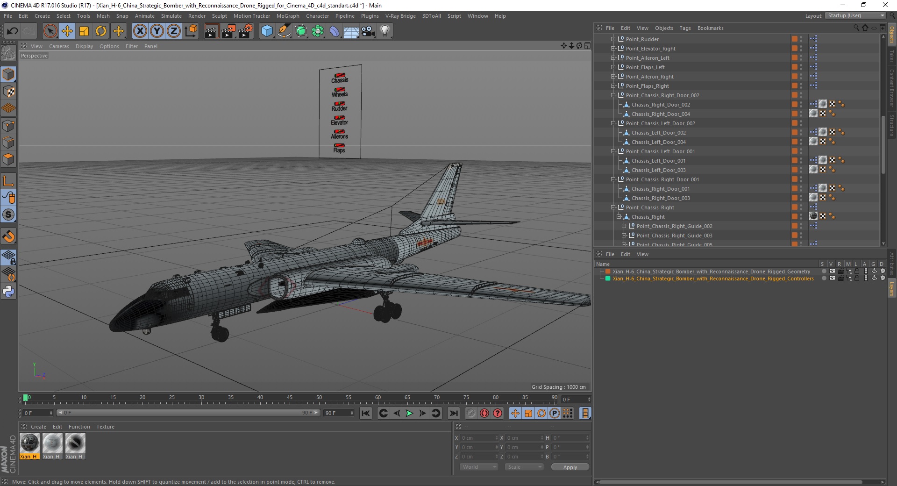This screenshot has width=897, height=486.
Task: Activate the Scale tool
Action: (84, 31)
